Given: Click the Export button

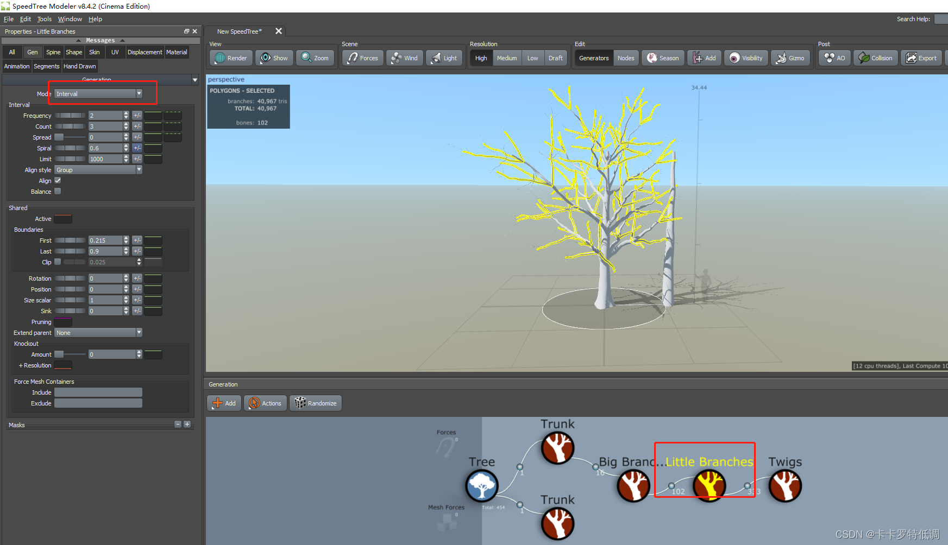Looking at the screenshot, I should point(921,58).
